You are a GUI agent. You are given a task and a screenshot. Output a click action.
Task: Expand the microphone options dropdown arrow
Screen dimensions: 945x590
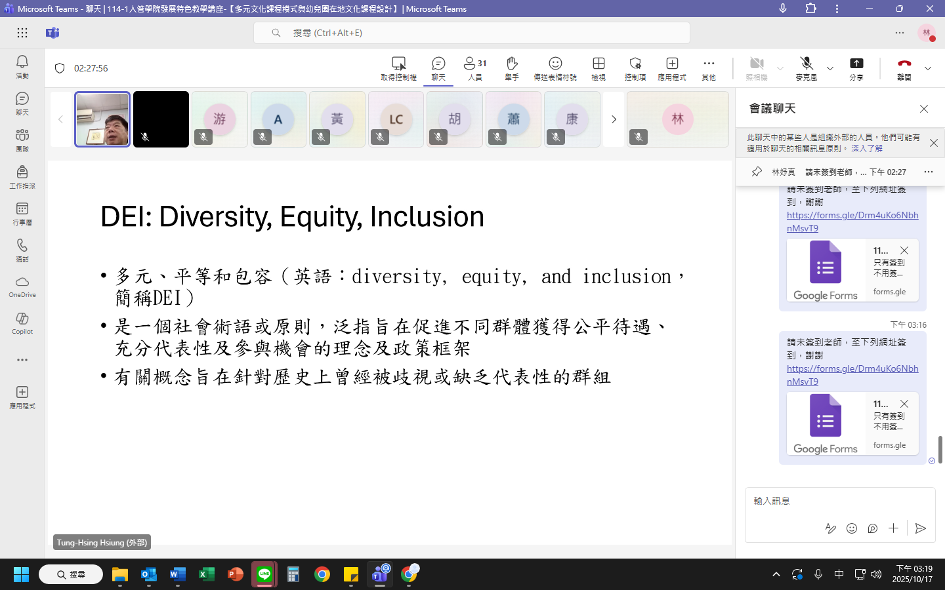830,68
